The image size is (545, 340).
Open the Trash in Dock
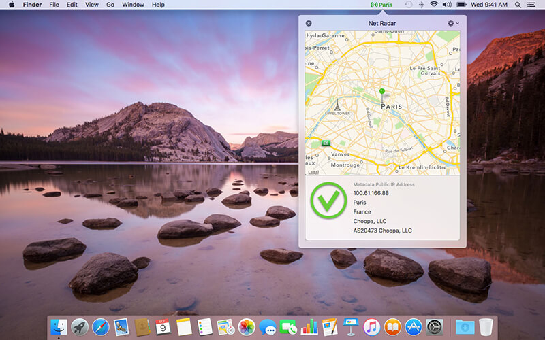click(486, 327)
